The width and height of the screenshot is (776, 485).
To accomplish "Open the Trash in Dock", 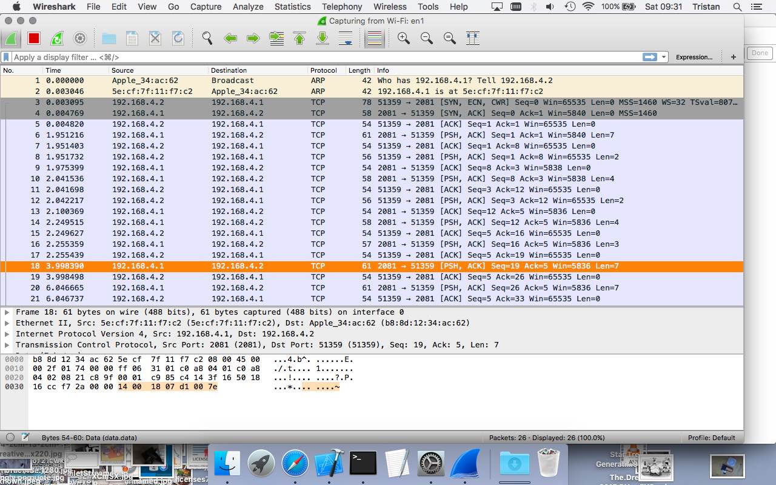I will [549, 464].
